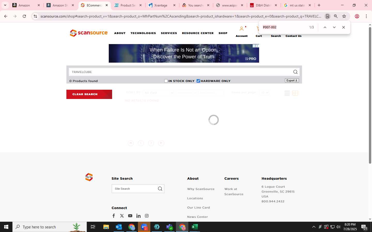Open the Cart icon

[x=258, y=29]
